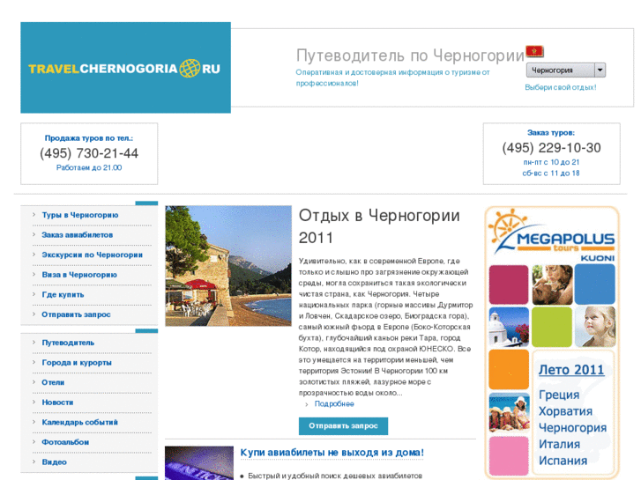The image size is (641, 480).
Task: Select Хорватия in the Megapolus banner
Action: (x=565, y=411)
